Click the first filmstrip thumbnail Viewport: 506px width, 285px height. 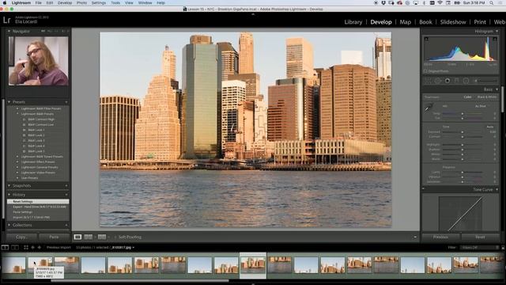pyautogui.click(x=13, y=265)
